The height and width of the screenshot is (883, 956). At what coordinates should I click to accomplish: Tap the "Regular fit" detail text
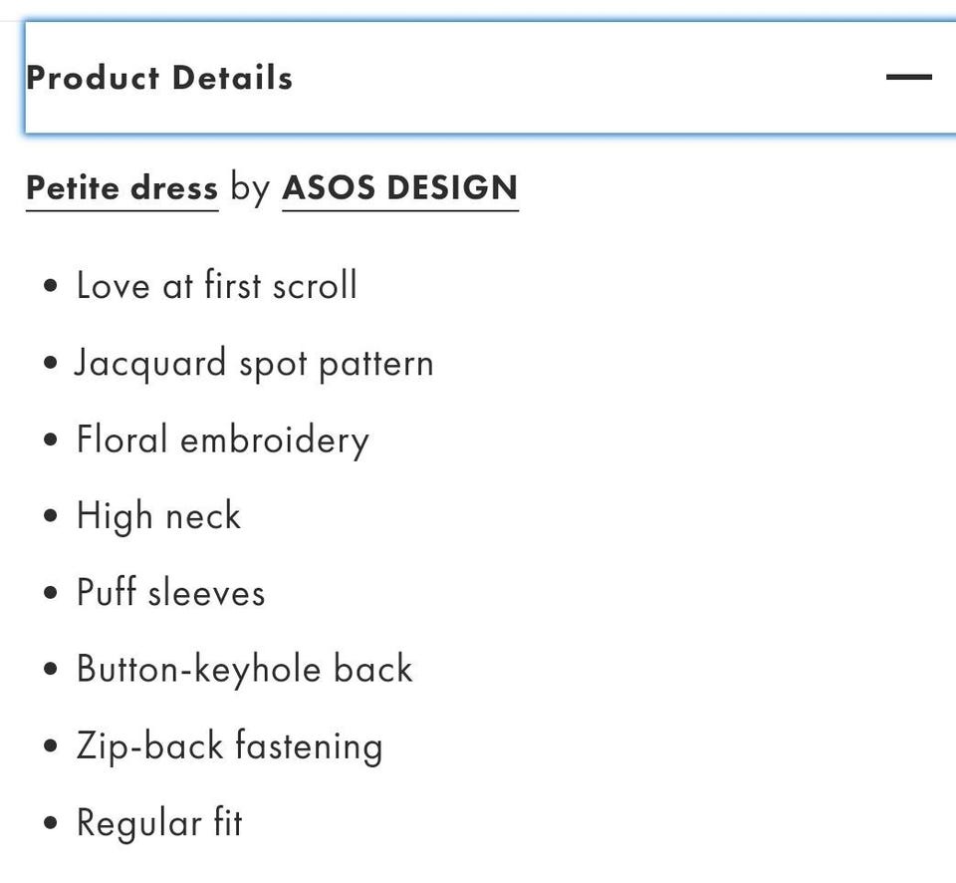click(x=159, y=823)
